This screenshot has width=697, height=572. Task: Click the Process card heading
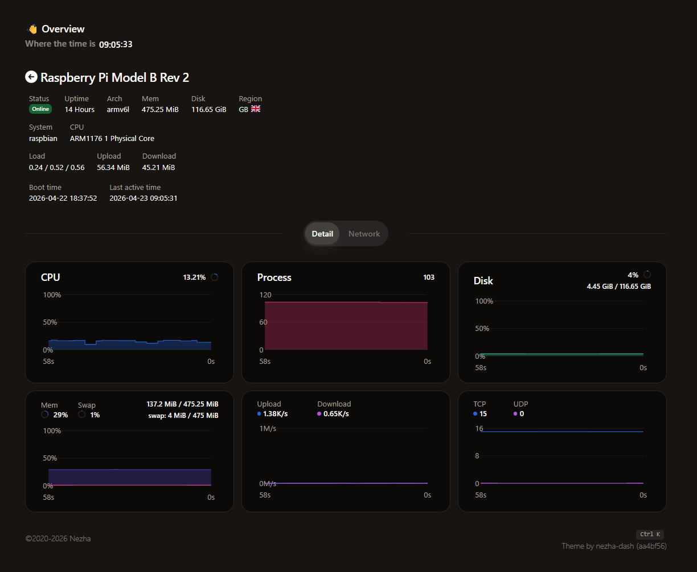point(274,277)
